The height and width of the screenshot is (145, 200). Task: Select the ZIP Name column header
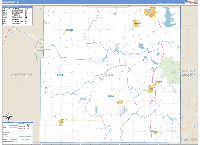pyautogui.click(x=15, y=8)
